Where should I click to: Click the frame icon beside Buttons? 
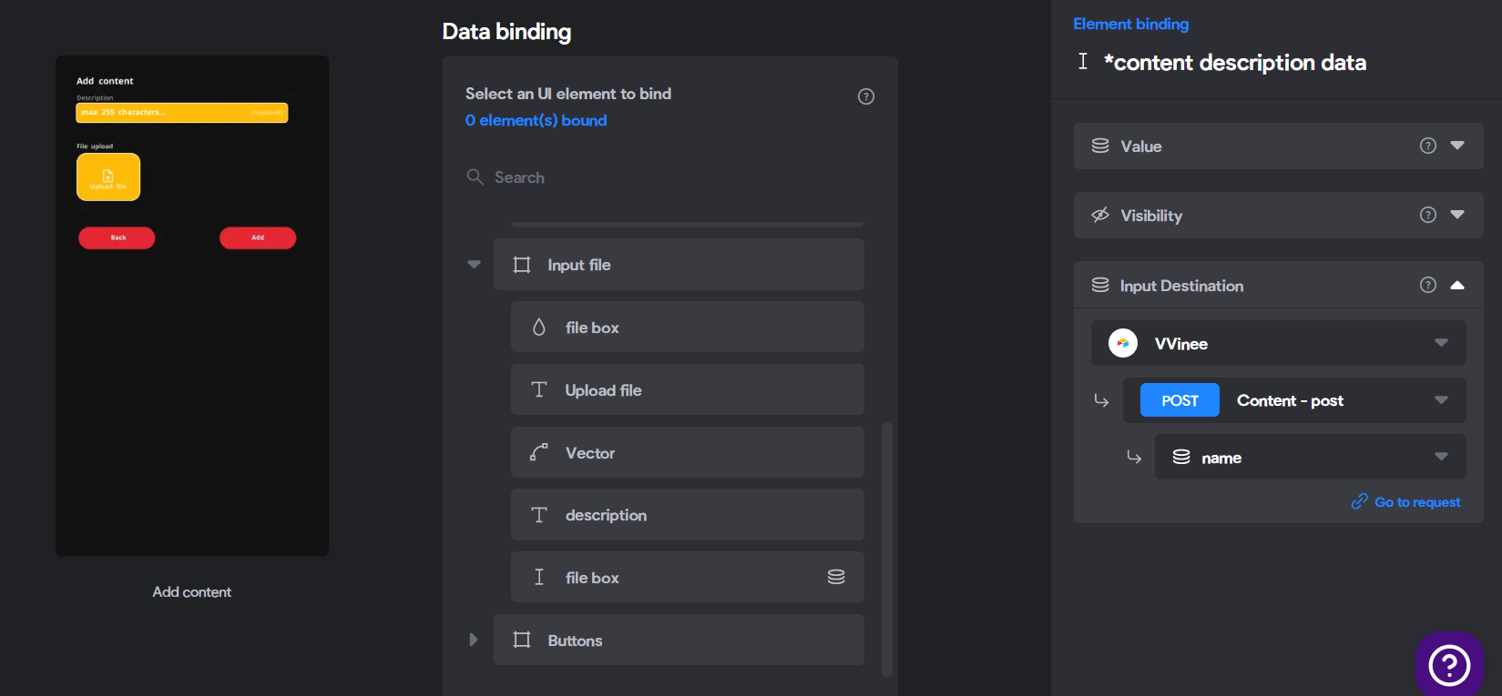(x=522, y=640)
